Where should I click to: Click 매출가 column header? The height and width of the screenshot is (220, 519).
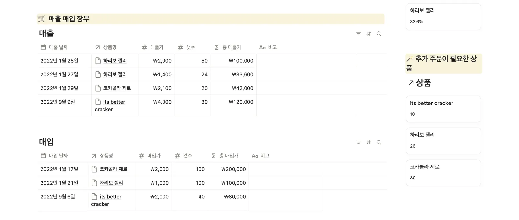coord(157,47)
